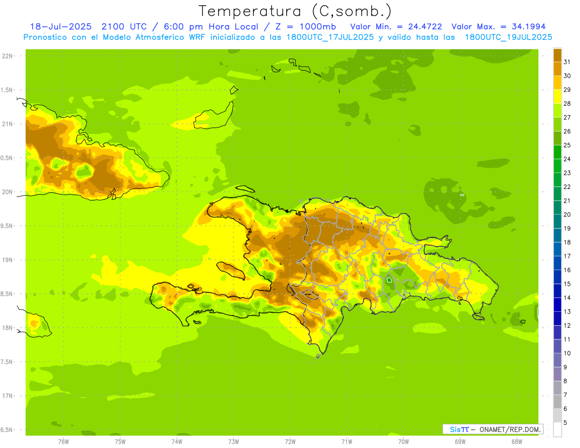
Task: Click the 'Valor Min. = 24.4722' text
Action: coord(396,27)
